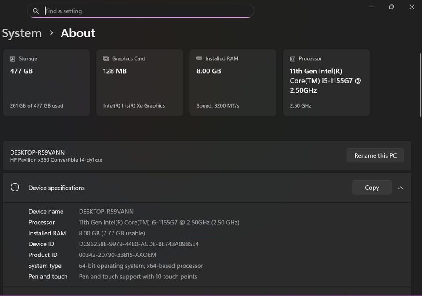Image resolution: width=422 pixels, height=296 pixels.
Task: Select the Graphics Card 128 MB tile
Action: point(139,83)
